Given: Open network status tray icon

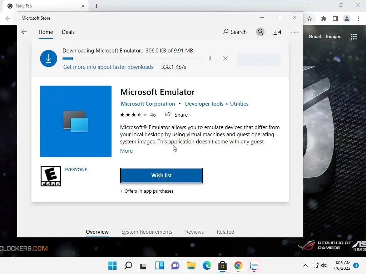Looking at the screenshot, I should tap(316, 265).
